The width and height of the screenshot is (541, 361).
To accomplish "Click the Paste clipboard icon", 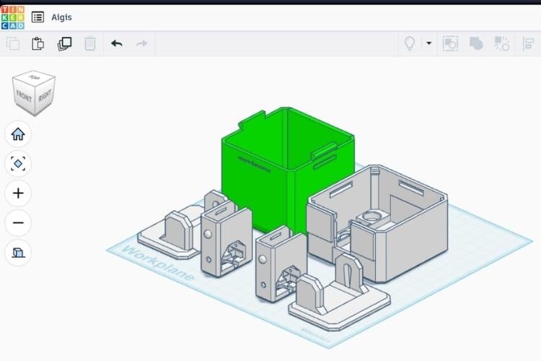I will tap(38, 43).
